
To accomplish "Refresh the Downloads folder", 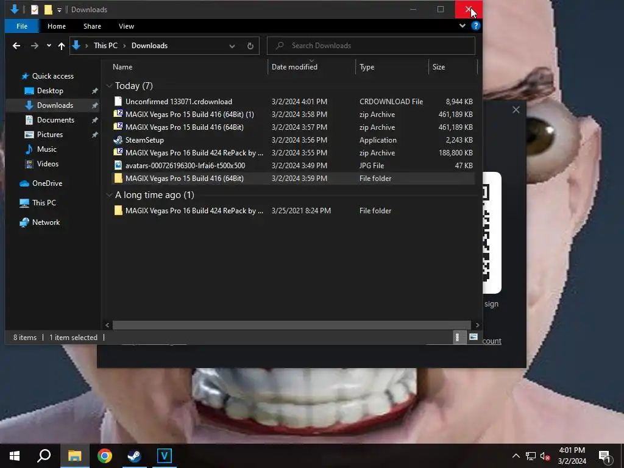I will tap(250, 46).
